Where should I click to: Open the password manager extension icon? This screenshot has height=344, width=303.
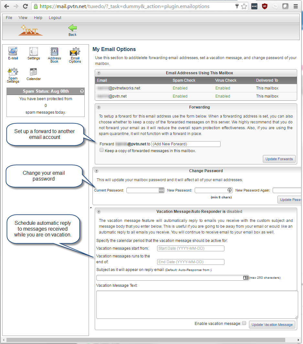point(254,6)
